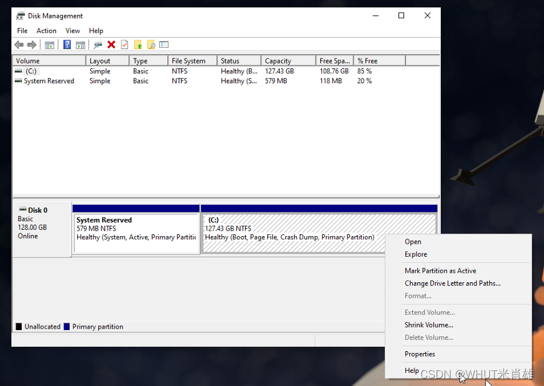This screenshot has height=386, width=544.
Task: Choose Shrink Volume from the context menu
Action: [x=429, y=325]
